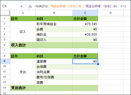Click the ¥0 cell next to 会費
Screen dimensions: 131x95
85,29
